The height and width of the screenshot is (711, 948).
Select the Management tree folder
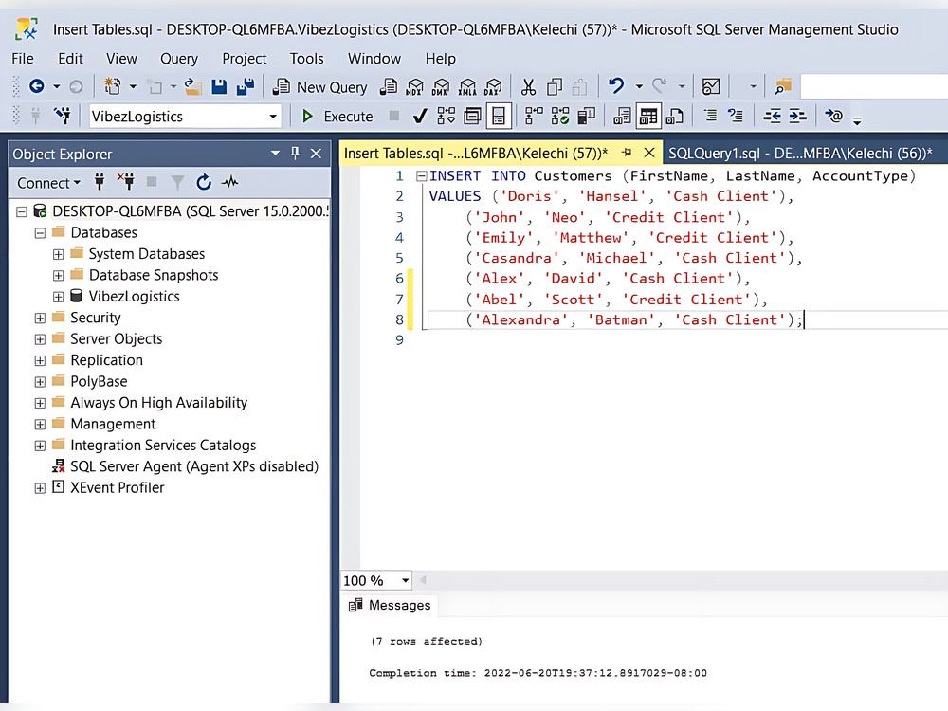coord(113,424)
